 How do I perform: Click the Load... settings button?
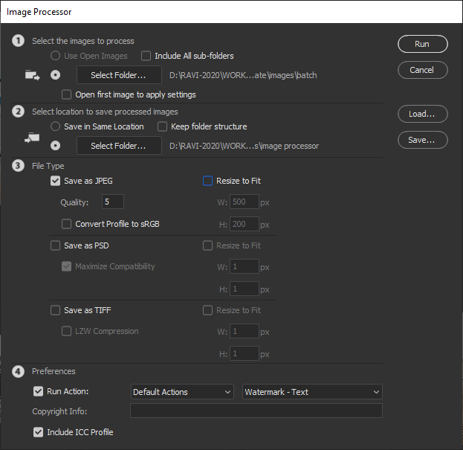click(422, 114)
